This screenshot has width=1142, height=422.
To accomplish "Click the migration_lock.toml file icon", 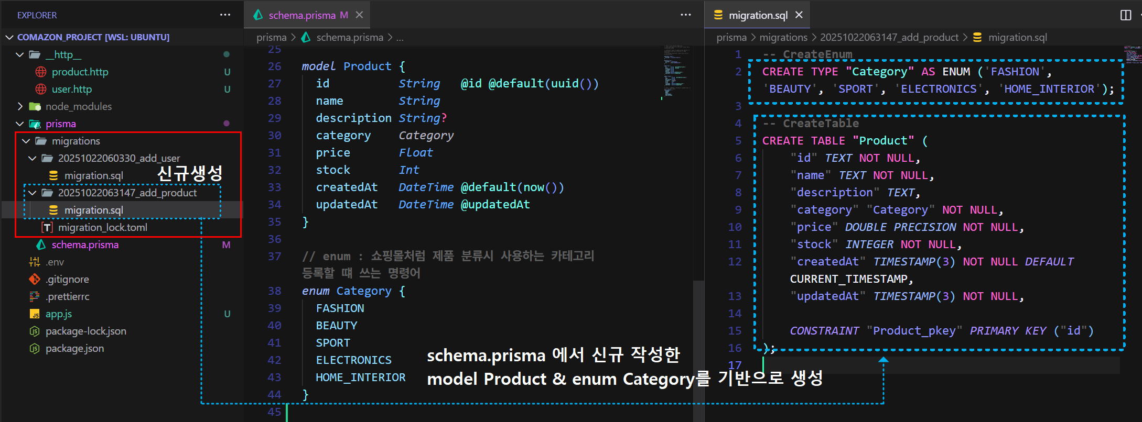I will tap(47, 227).
